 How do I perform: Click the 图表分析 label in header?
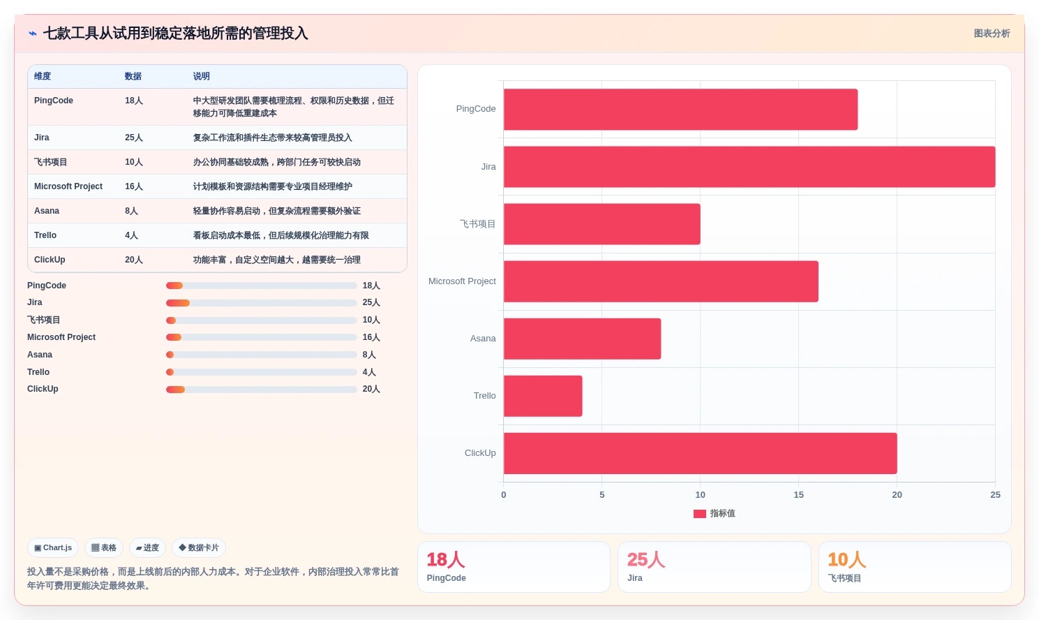(992, 34)
